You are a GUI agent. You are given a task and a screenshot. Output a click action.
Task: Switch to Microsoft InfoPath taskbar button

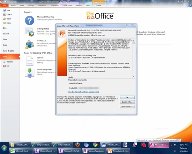[69, 151]
